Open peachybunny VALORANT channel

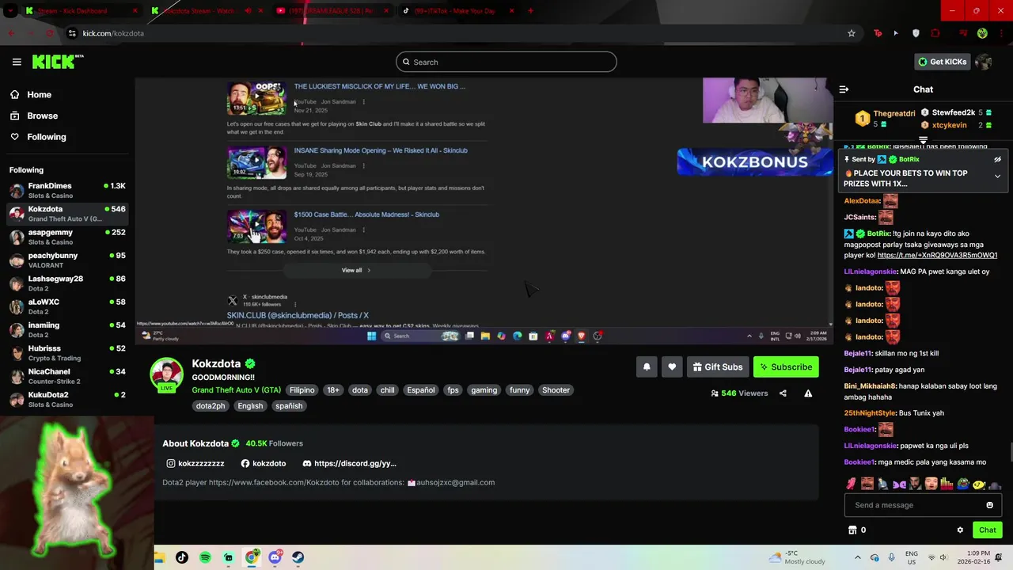tap(67, 260)
